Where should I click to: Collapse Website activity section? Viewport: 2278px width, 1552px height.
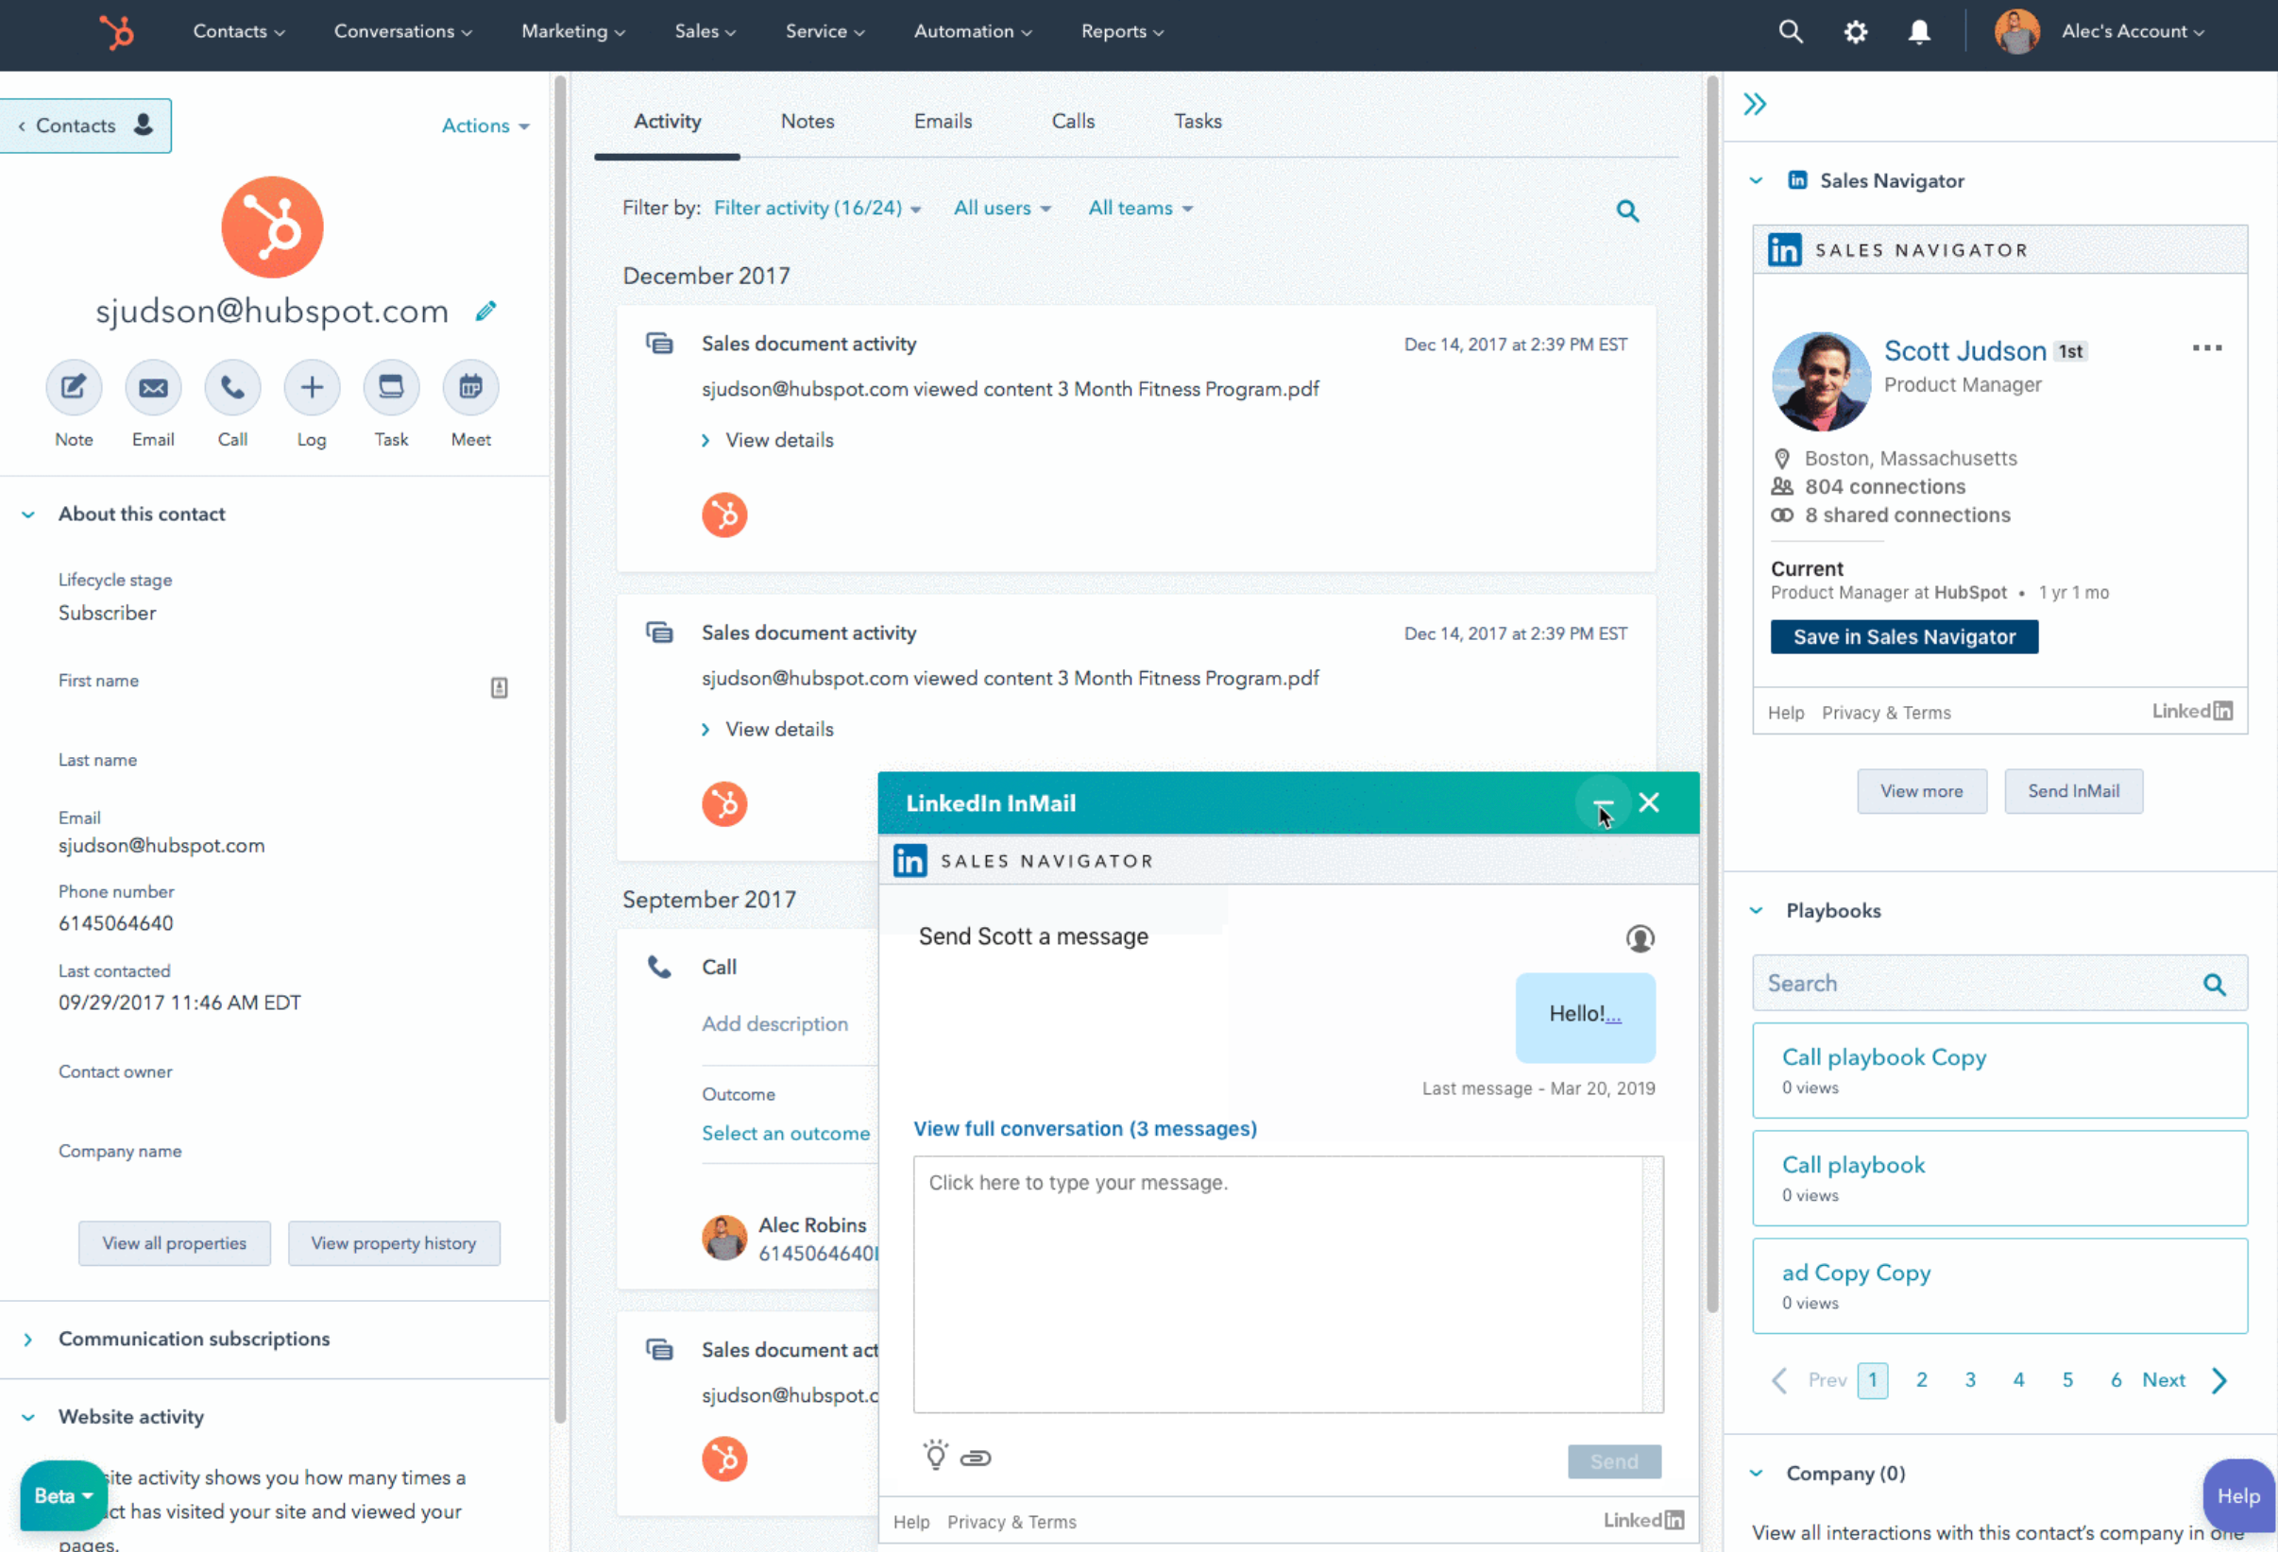28,1418
